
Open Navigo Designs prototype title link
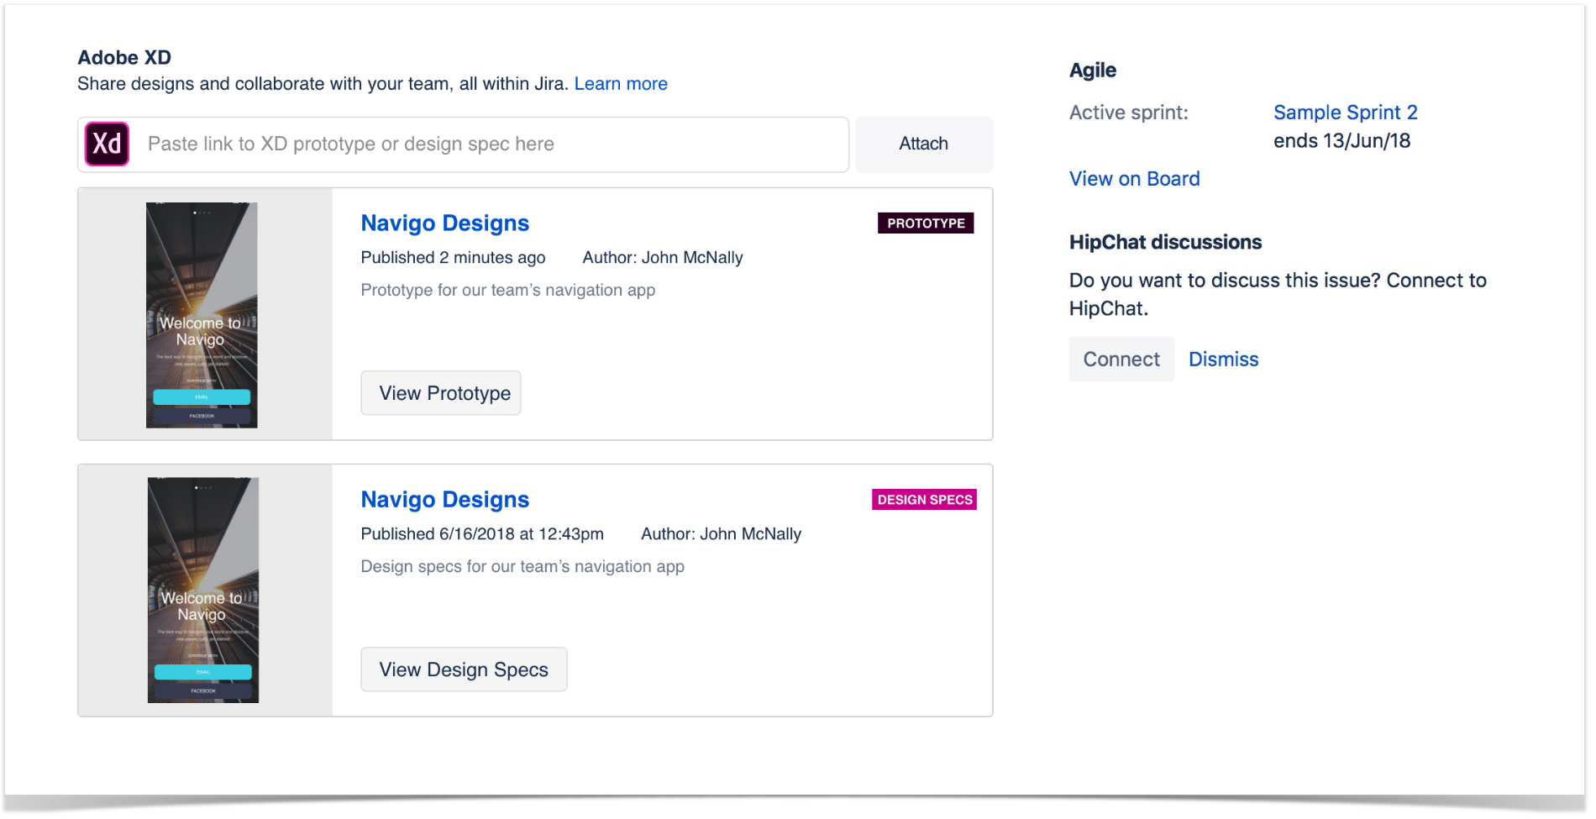tap(445, 223)
